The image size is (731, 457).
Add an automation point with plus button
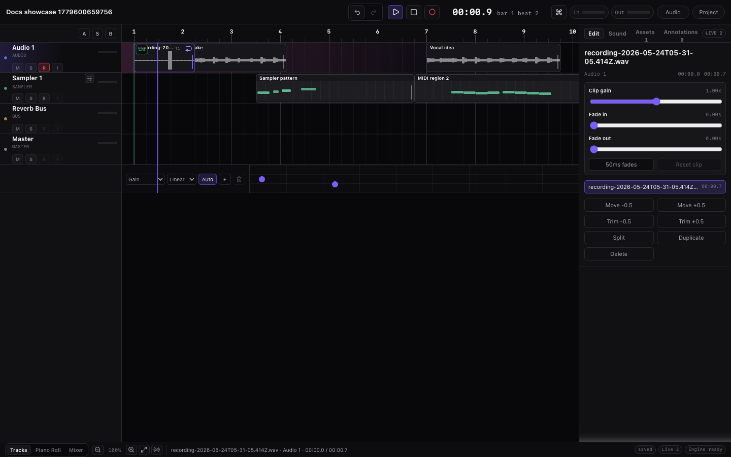pyautogui.click(x=225, y=179)
